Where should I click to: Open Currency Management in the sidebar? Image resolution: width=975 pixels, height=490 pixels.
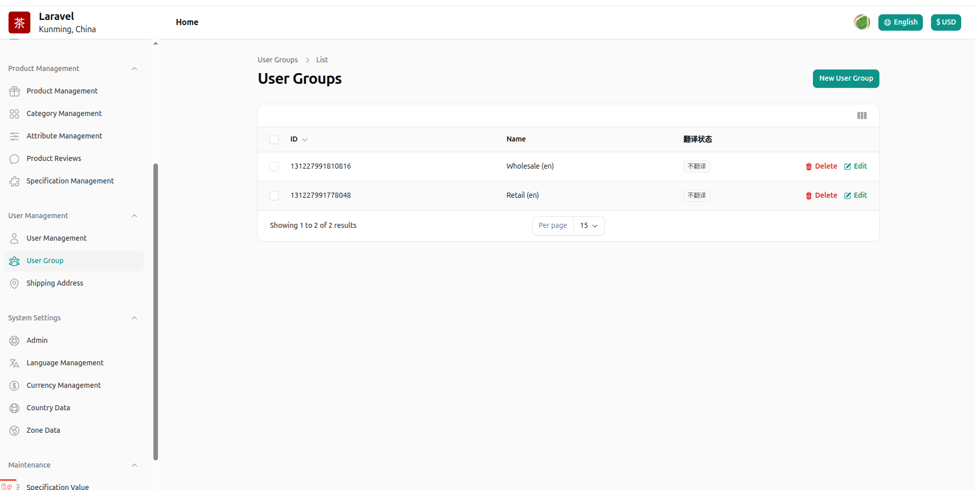click(x=63, y=385)
